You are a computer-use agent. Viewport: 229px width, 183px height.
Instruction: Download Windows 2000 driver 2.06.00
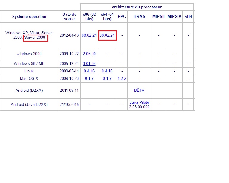point(89,54)
